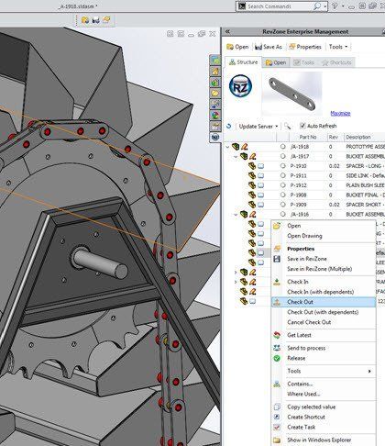Select the radio circle for JA-1918 row
385x446 pixels.
283,147
